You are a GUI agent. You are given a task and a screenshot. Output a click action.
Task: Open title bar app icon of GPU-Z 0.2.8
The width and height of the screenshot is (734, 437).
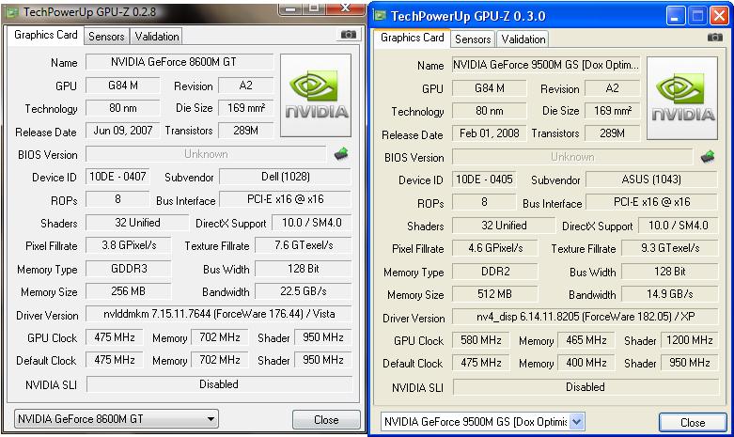12,12
